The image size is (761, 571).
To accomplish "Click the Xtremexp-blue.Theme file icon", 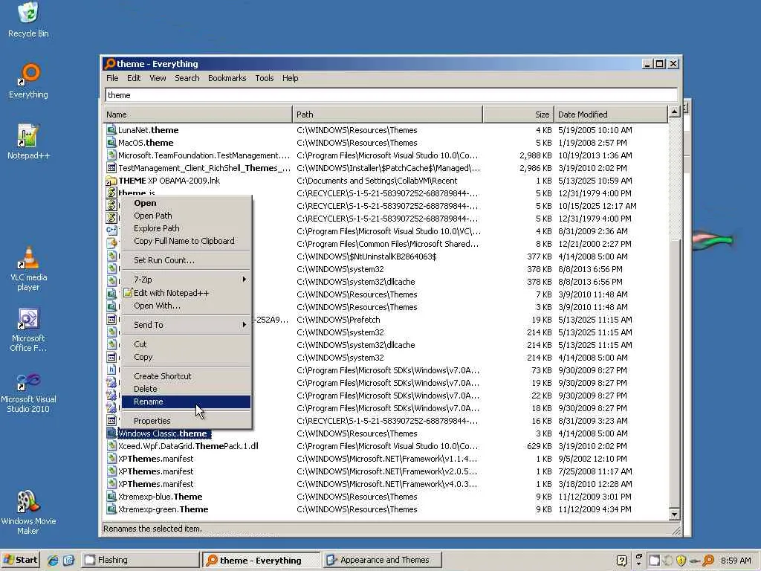I will [111, 497].
